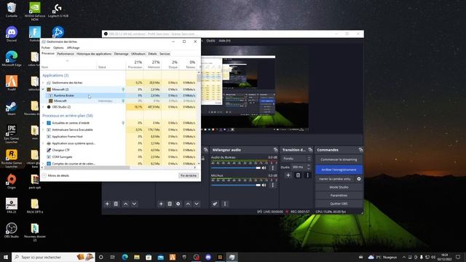Move source down arrow in OBS
466x262 pixels.
197,204
